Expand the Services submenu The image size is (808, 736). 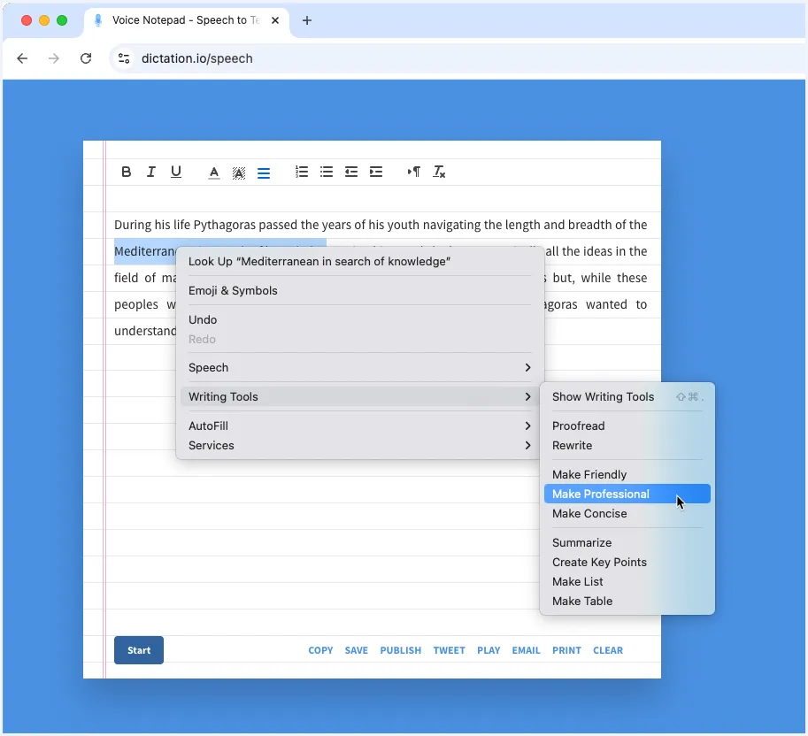tap(358, 445)
